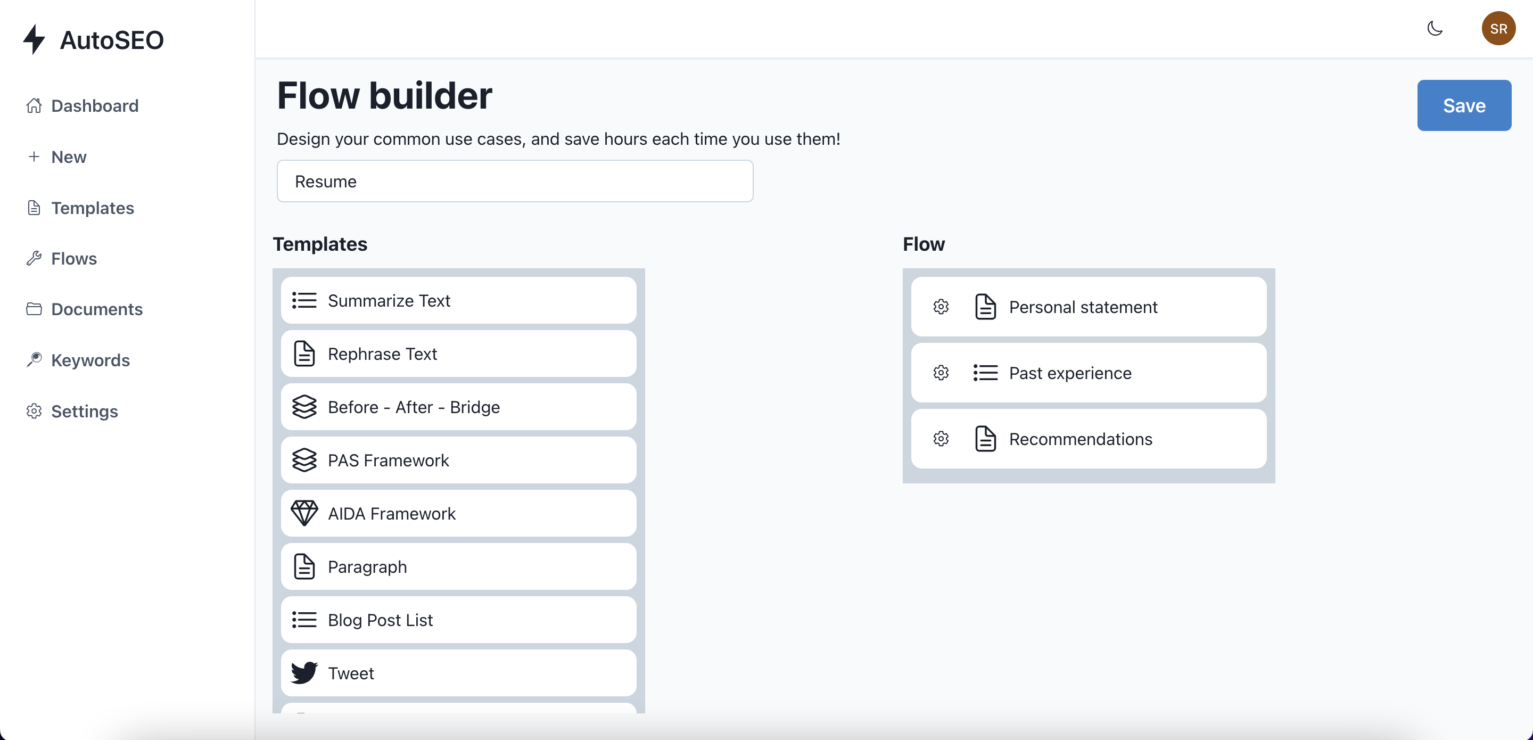Click the Tweet bird icon
The height and width of the screenshot is (740, 1533).
click(304, 673)
